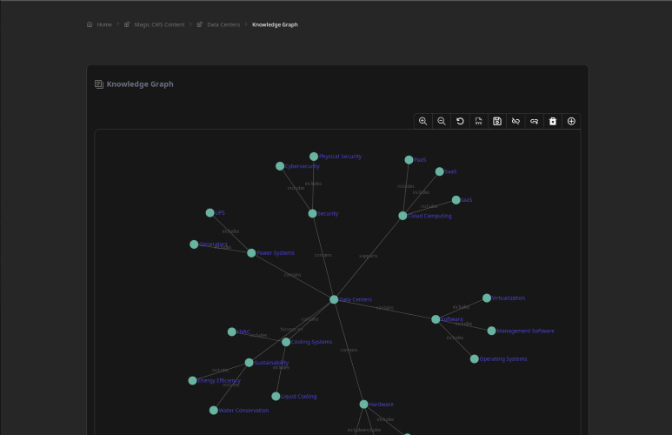Select the PaaS node
The height and width of the screenshot is (435, 672).
coord(409,160)
